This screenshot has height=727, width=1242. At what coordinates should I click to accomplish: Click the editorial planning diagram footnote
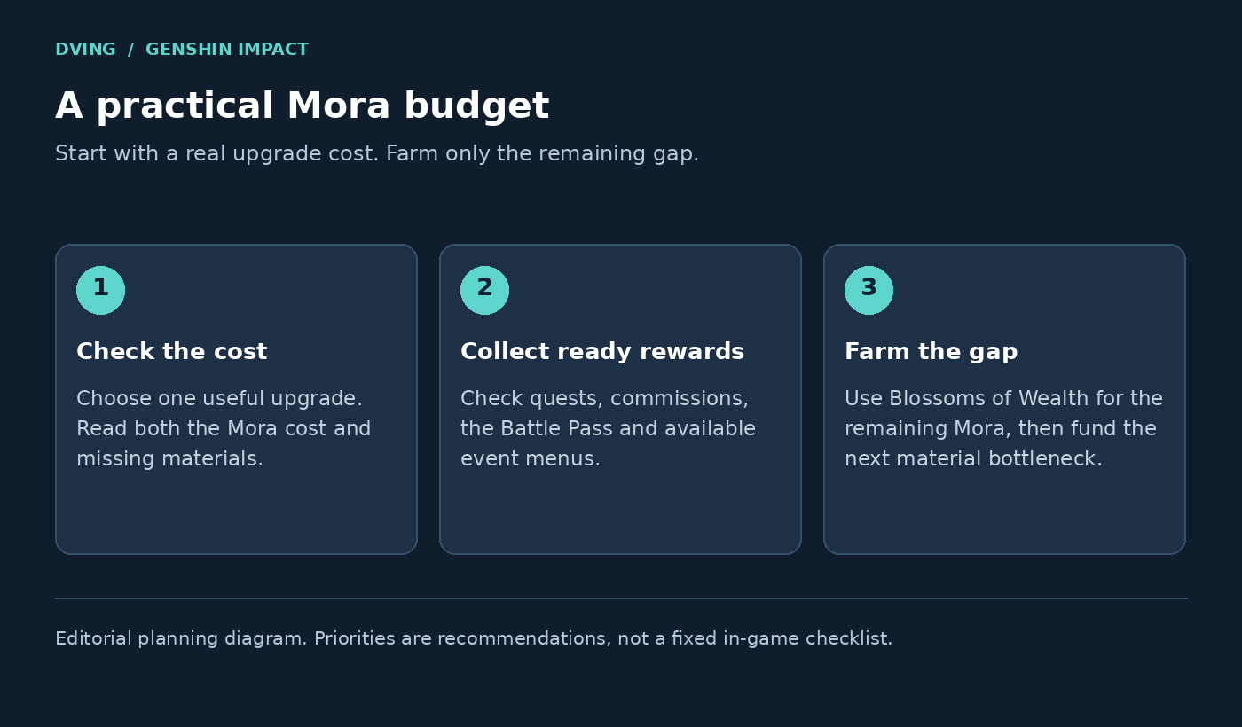(x=474, y=639)
